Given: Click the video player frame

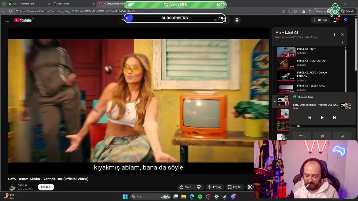Looking at the screenshot, I should [x=138, y=100].
